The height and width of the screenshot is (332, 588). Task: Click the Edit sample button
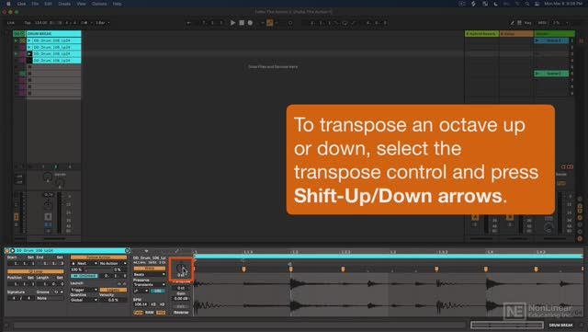point(181,306)
